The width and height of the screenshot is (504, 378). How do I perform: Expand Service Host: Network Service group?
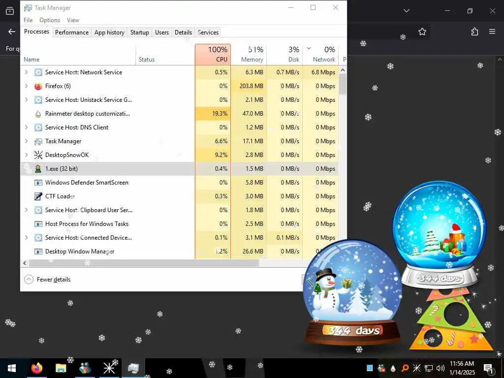pyautogui.click(x=27, y=72)
